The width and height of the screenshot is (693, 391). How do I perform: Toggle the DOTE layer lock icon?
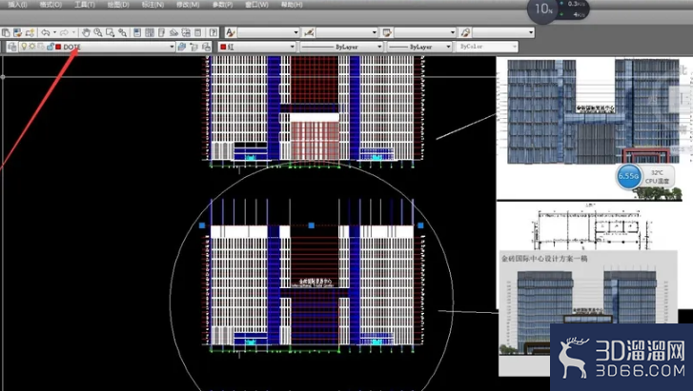[50, 47]
